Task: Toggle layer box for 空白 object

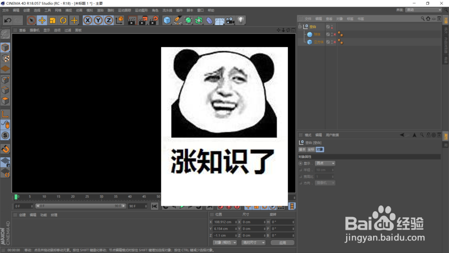Action: (328, 27)
